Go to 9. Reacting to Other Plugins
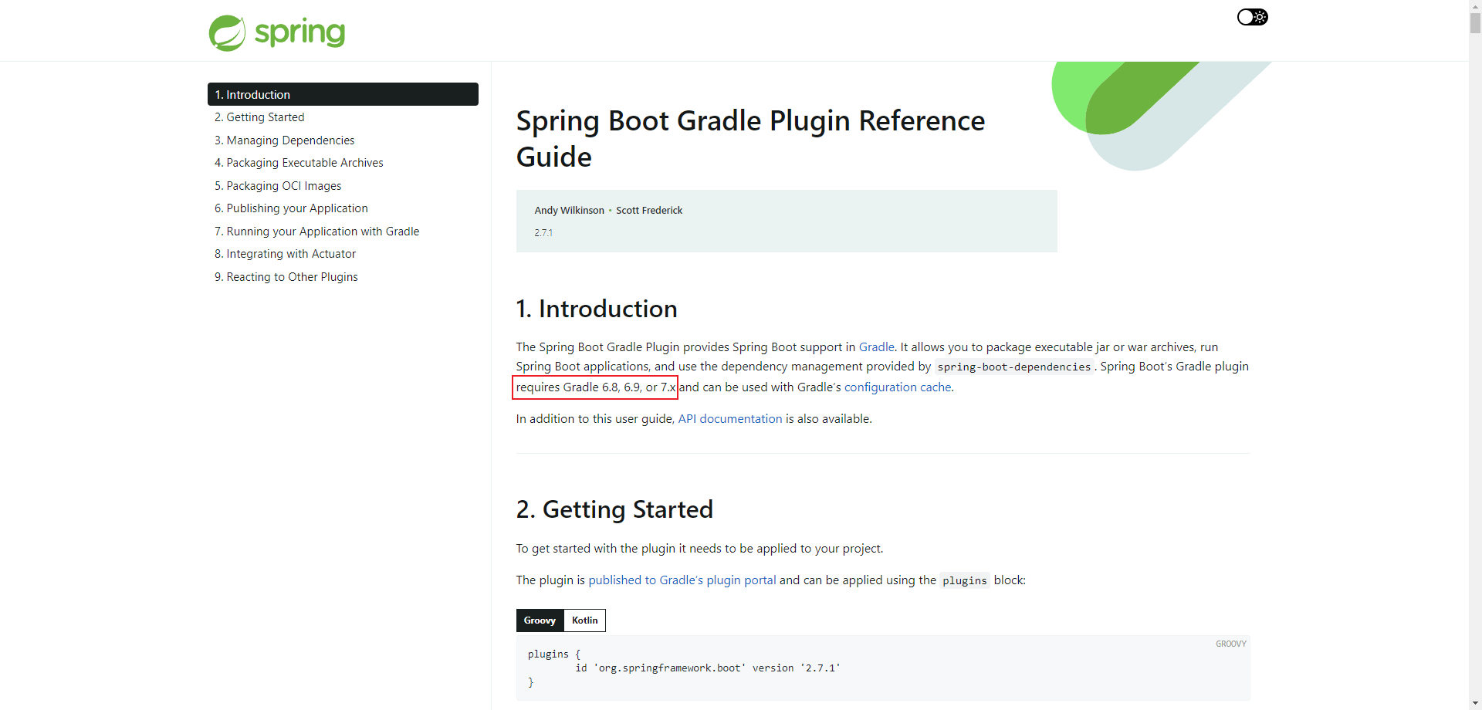This screenshot has width=1482, height=710. click(x=286, y=277)
